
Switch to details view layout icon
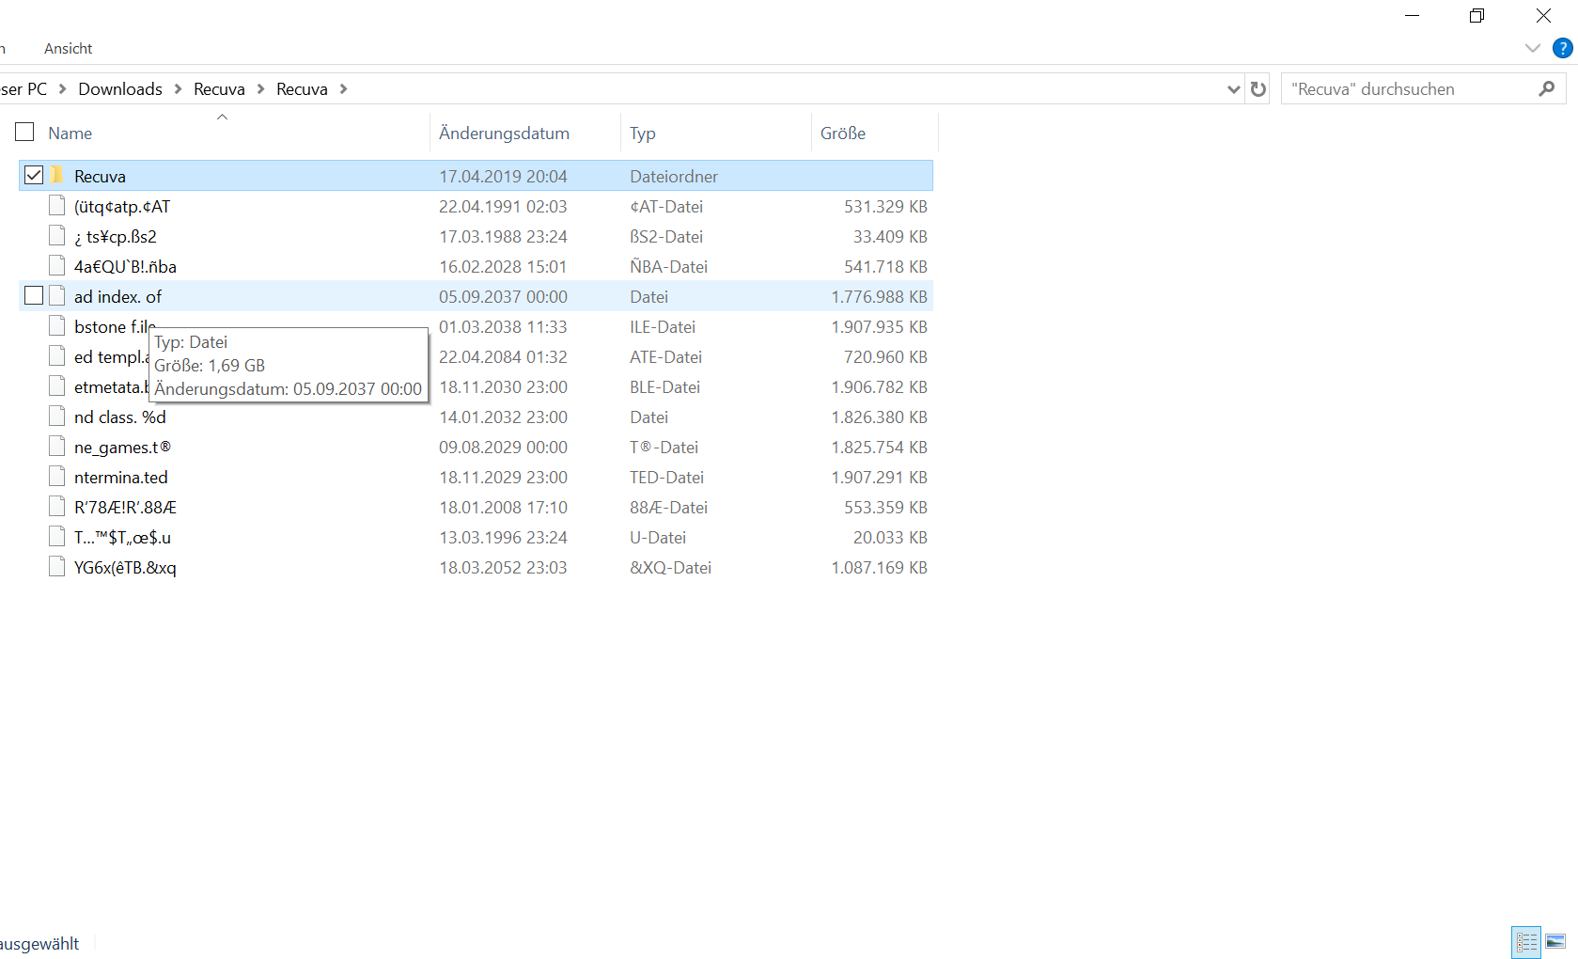(1526, 941)
